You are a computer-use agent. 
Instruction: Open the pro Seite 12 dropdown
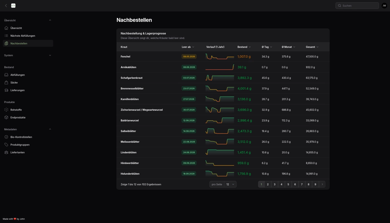pos(230,184)
